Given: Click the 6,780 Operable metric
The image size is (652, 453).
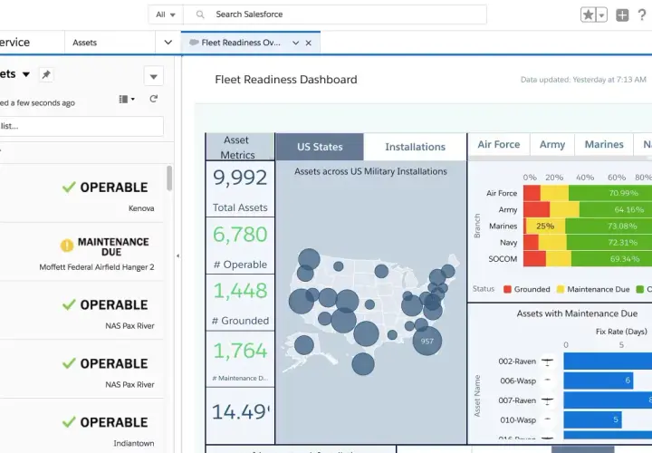Looking at the screenshot, I should point(240,246).
